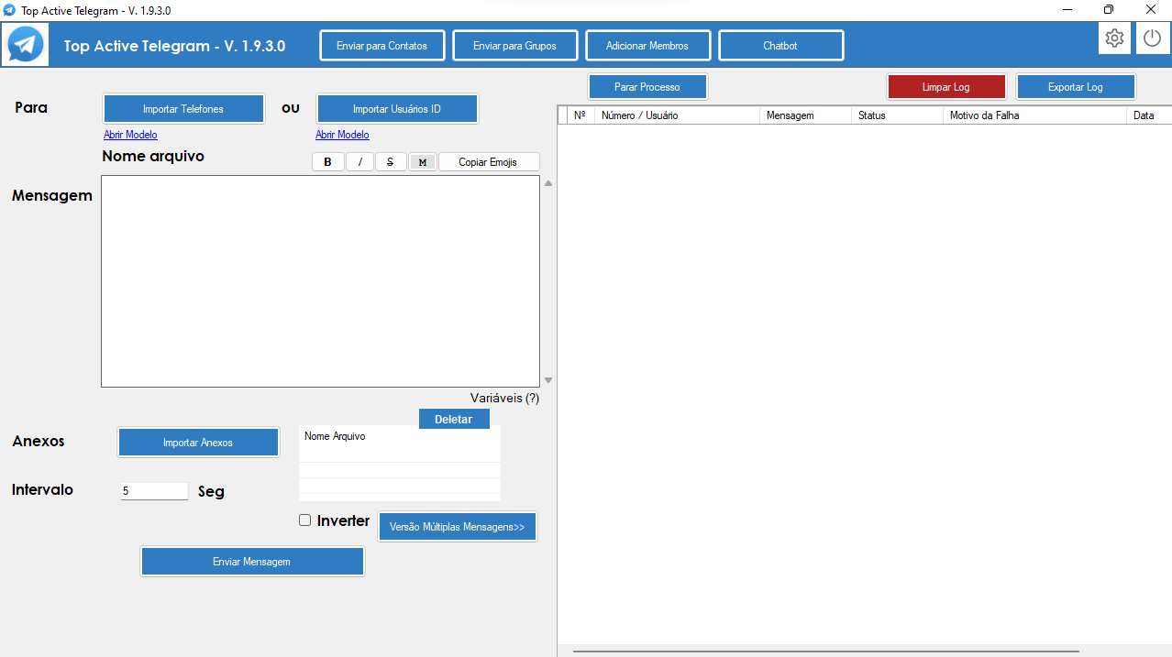Toggle bold formatting with the B button
Image resolution: width=1172 pixels, height=657 pixels.
point(328,162)
